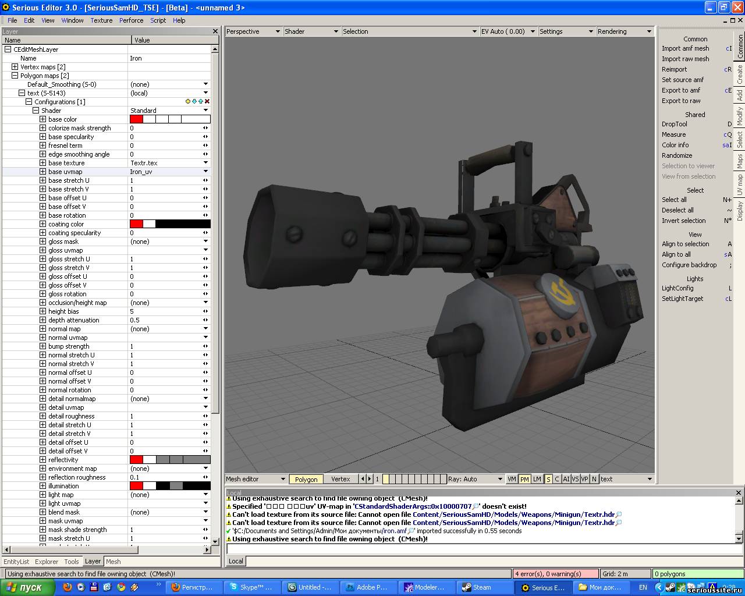Toggle the AI button in mesh toolbar

(566, 479)
